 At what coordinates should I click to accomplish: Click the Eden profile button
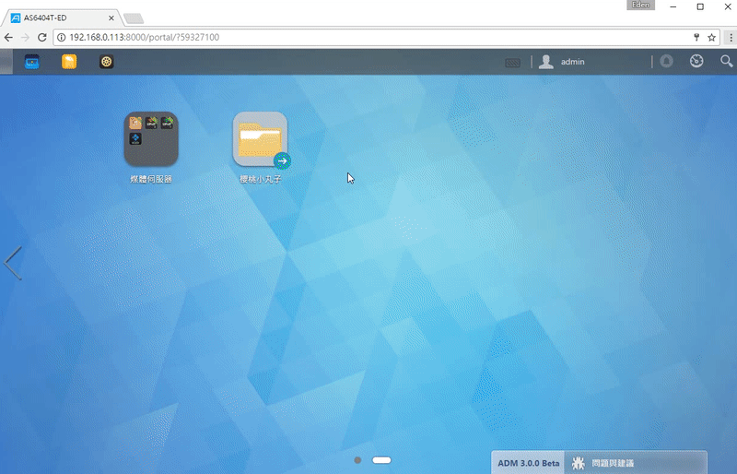click(x=640, y=6)
